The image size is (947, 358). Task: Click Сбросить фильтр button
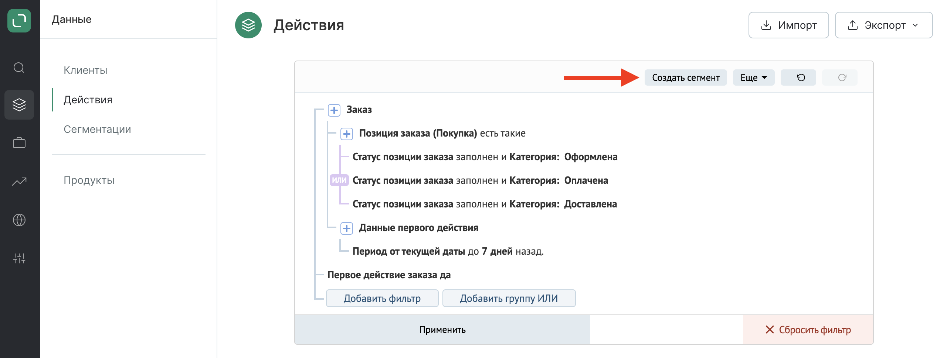(808, 330)
